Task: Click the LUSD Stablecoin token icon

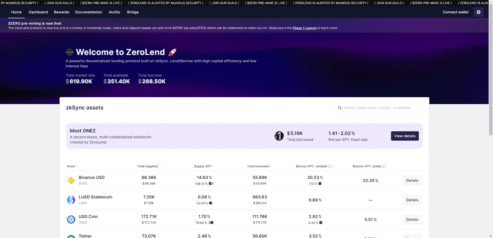Action: tap(71, 200)
